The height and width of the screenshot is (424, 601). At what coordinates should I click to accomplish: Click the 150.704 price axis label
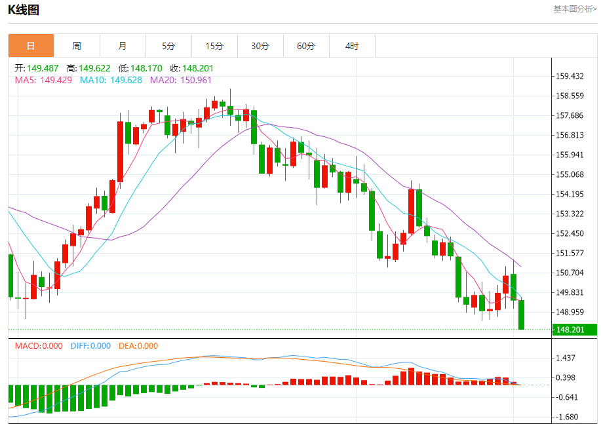pos(570,273)
